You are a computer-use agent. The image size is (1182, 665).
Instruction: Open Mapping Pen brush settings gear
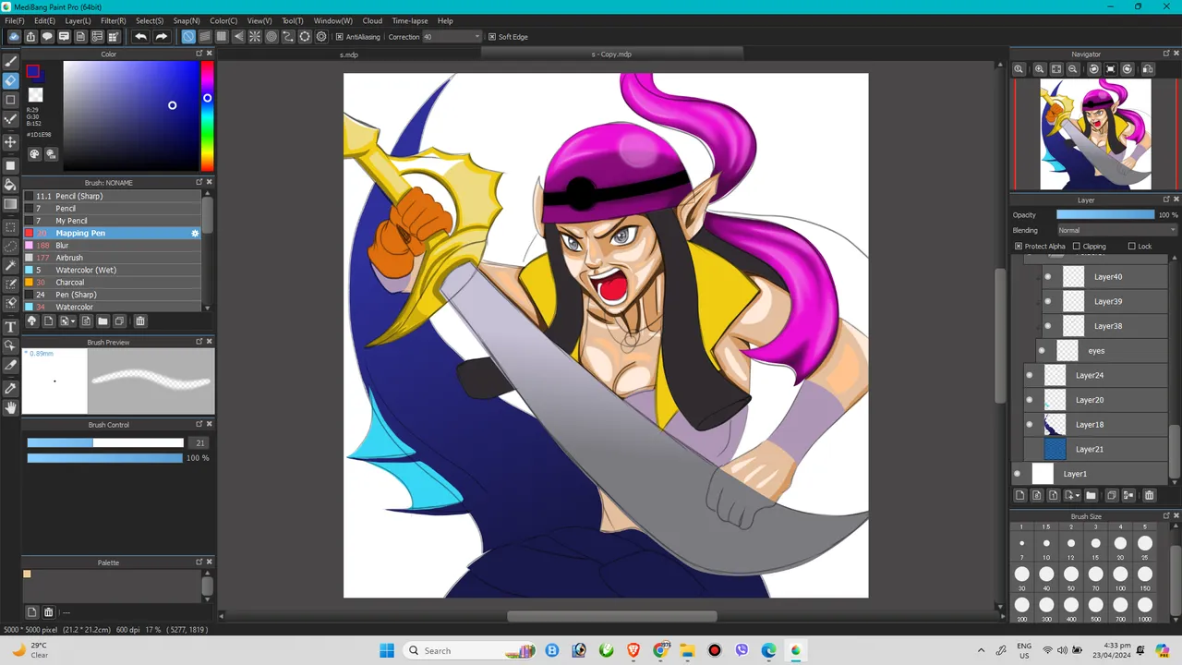(195, 234)
